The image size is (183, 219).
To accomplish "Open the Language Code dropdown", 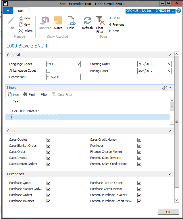I will [78, 64].
